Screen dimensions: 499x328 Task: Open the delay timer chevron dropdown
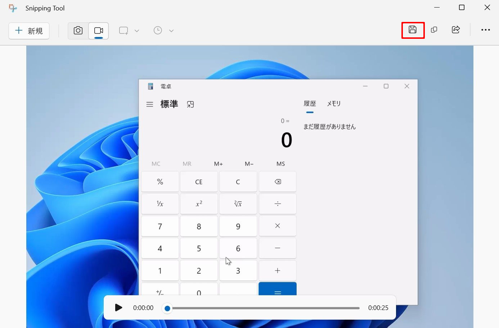tap(171, 31)
